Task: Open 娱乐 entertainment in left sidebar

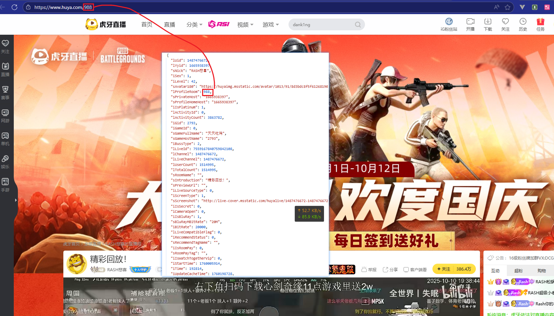Action: [x=5, y=162]
